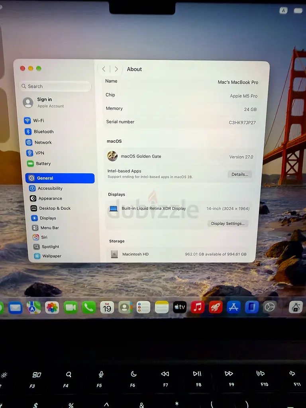
Task: Click the Search field in sidebar
Action: point(55,86)
